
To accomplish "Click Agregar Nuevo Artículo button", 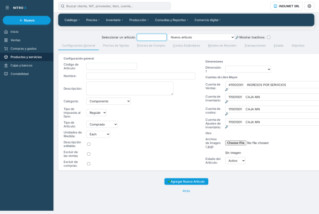I will click(186, 182).
